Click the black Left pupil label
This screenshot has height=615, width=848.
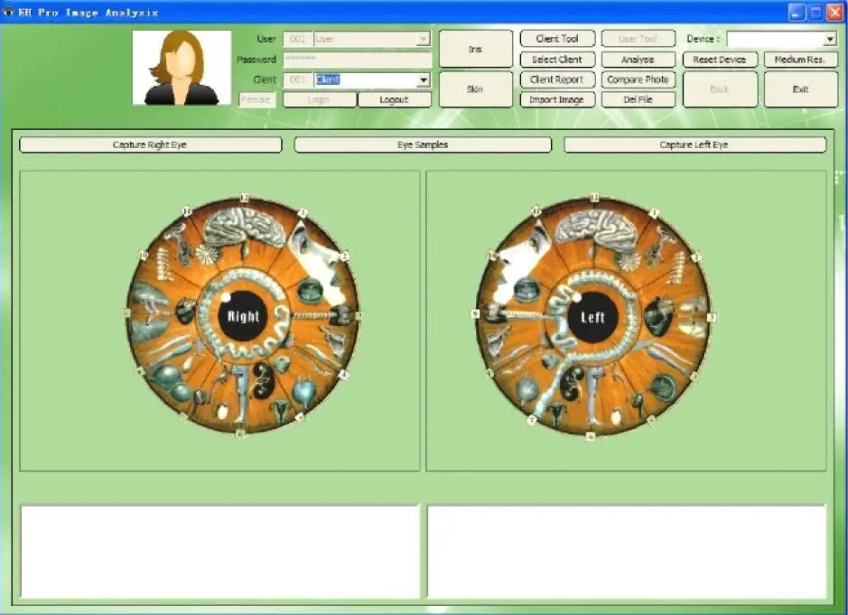click(592, 318)
